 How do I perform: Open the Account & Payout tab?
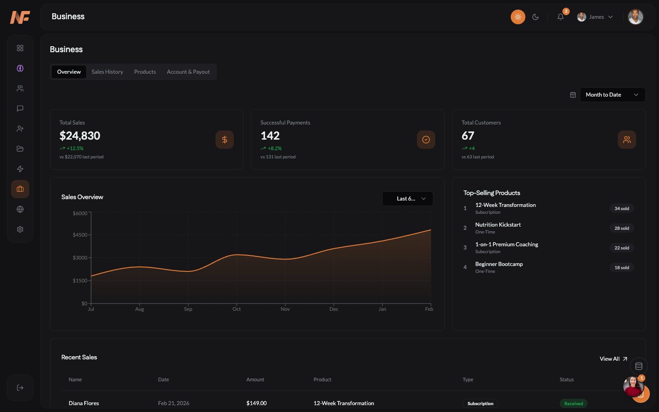coord(188,72)
